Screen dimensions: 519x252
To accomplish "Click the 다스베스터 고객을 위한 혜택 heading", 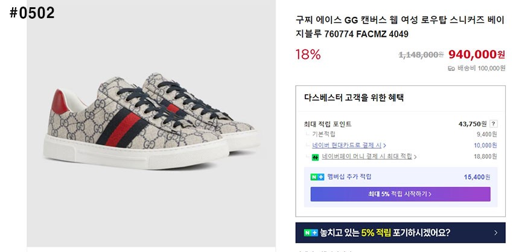I will click(x=354, y=97).
